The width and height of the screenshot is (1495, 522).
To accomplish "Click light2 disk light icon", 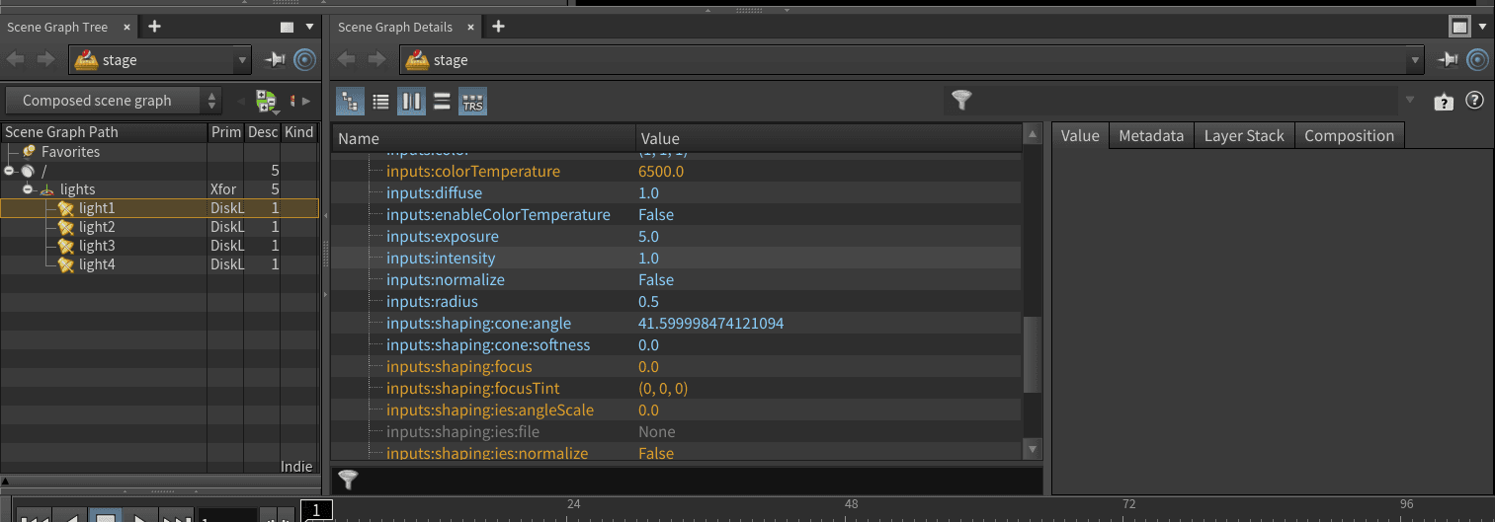I will tap(65, 227).
